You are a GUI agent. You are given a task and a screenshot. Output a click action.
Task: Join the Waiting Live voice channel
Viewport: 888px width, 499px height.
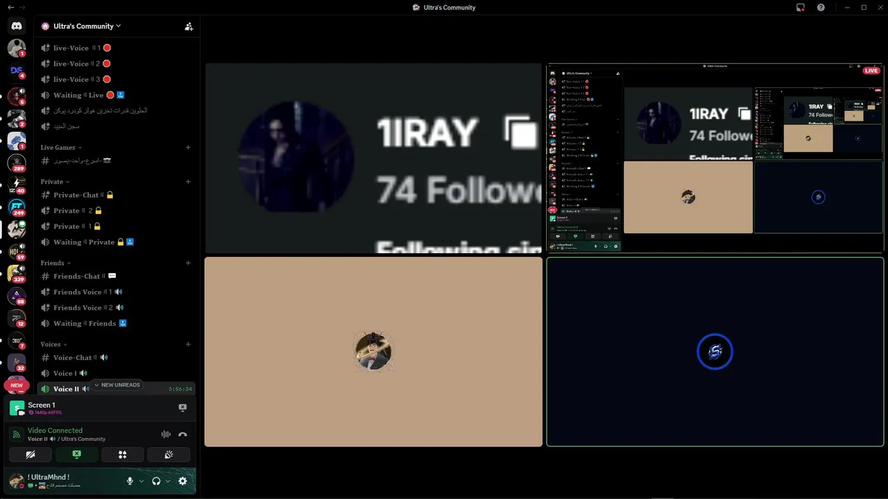pos(116,95)
